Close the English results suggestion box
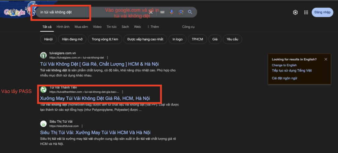Image resolution: width=338 pixels, height=153 pixels. pyautogui.click(x=326, y=59)
